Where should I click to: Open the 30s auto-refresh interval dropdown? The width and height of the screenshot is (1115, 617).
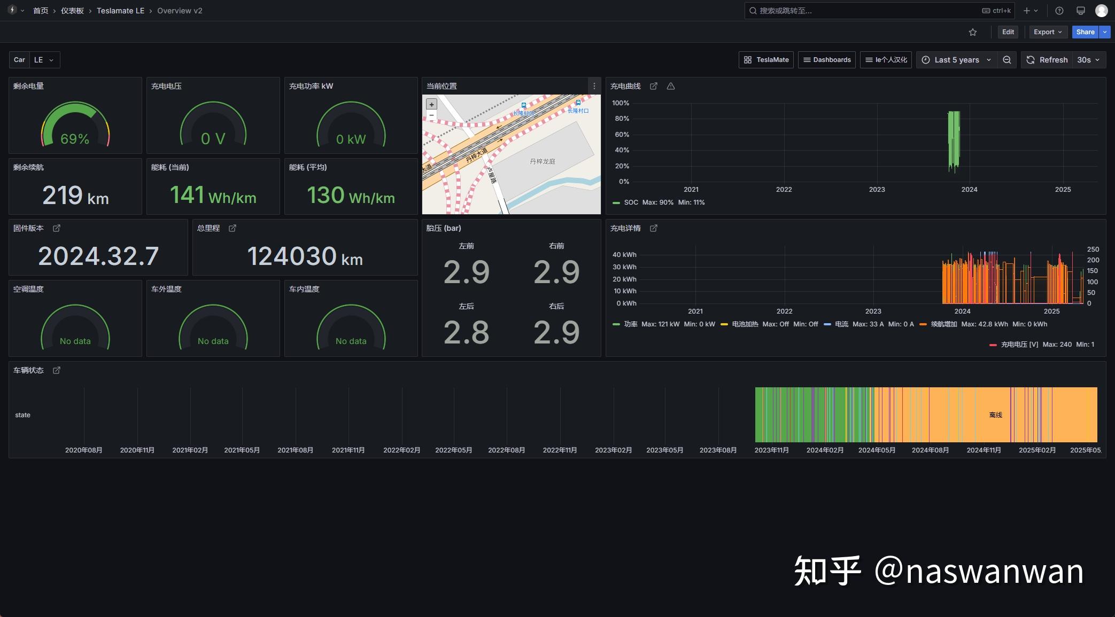point(1088,60)
